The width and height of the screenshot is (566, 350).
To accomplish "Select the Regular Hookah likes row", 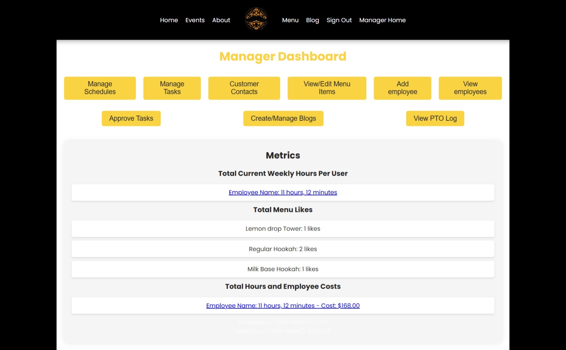I will point(283,249).
